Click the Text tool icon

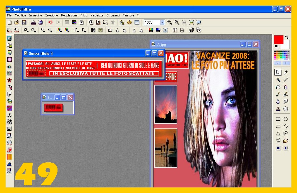(113, 22)
